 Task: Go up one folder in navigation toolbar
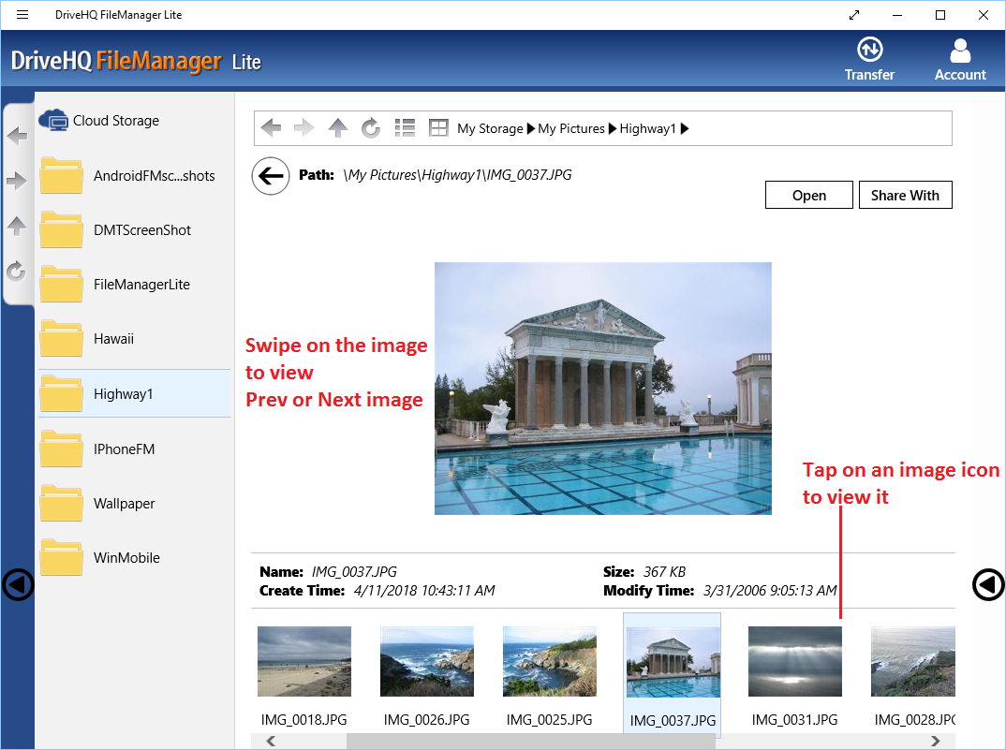(x=338, y=128)
